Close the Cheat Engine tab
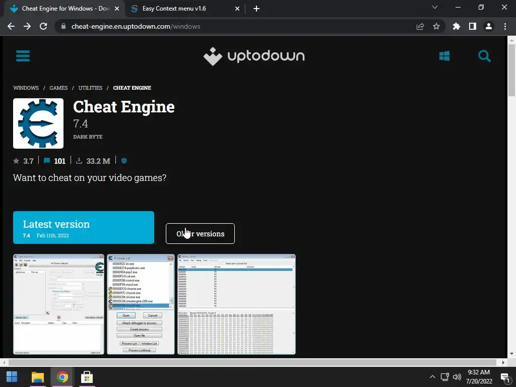The width and height of the screenshot is (516, 387). (x=117, y=9)
